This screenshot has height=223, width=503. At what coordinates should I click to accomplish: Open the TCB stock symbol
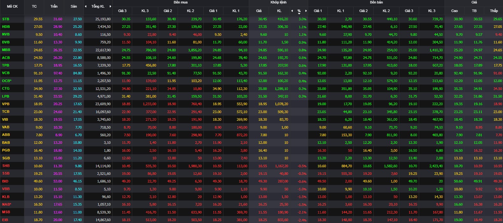[6, 111]
